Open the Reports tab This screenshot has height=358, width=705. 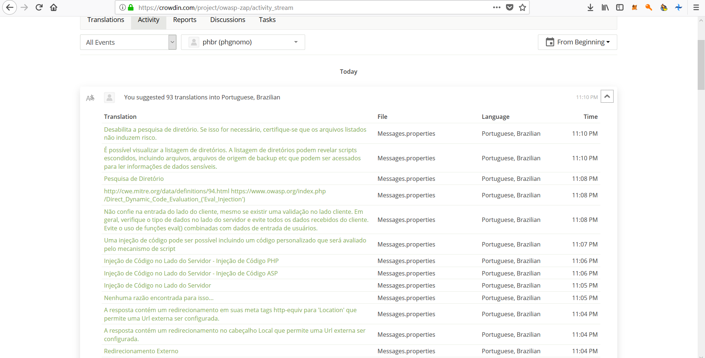click(185, 20)
